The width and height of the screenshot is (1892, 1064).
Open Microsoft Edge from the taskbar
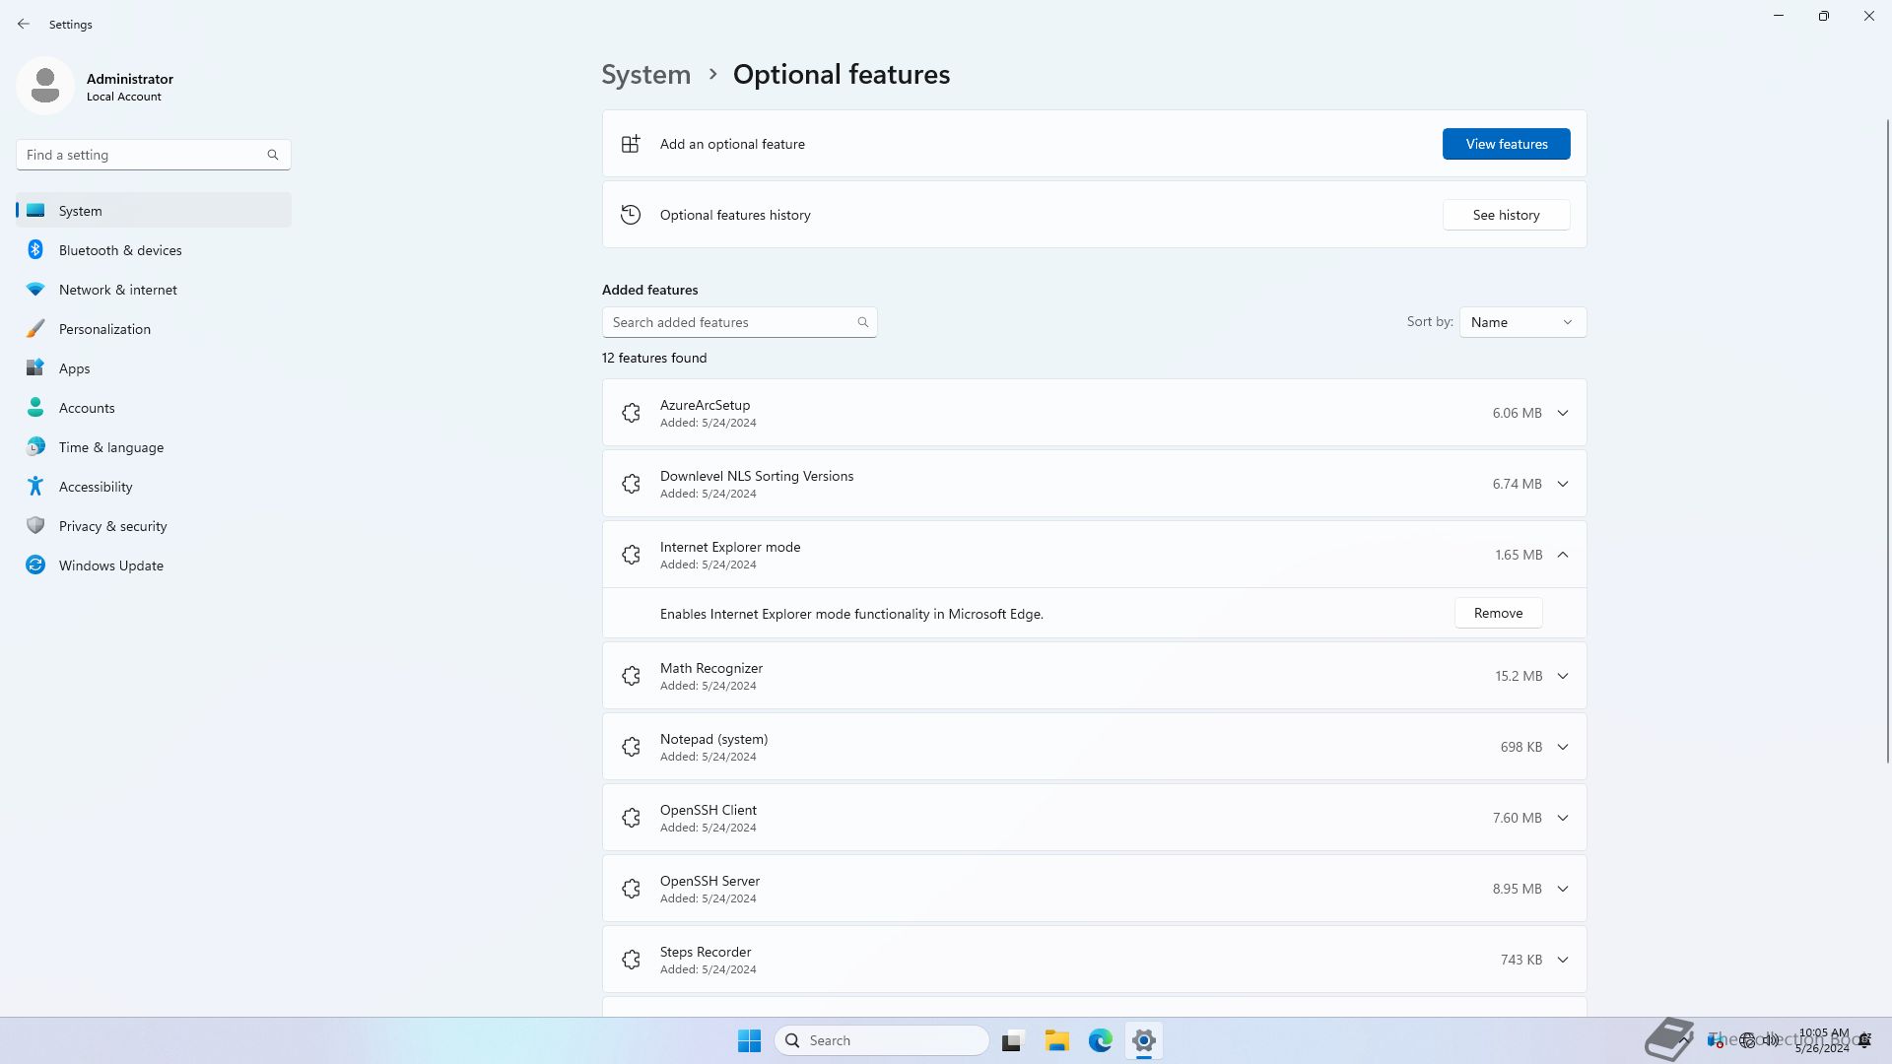[1100, 1040]
